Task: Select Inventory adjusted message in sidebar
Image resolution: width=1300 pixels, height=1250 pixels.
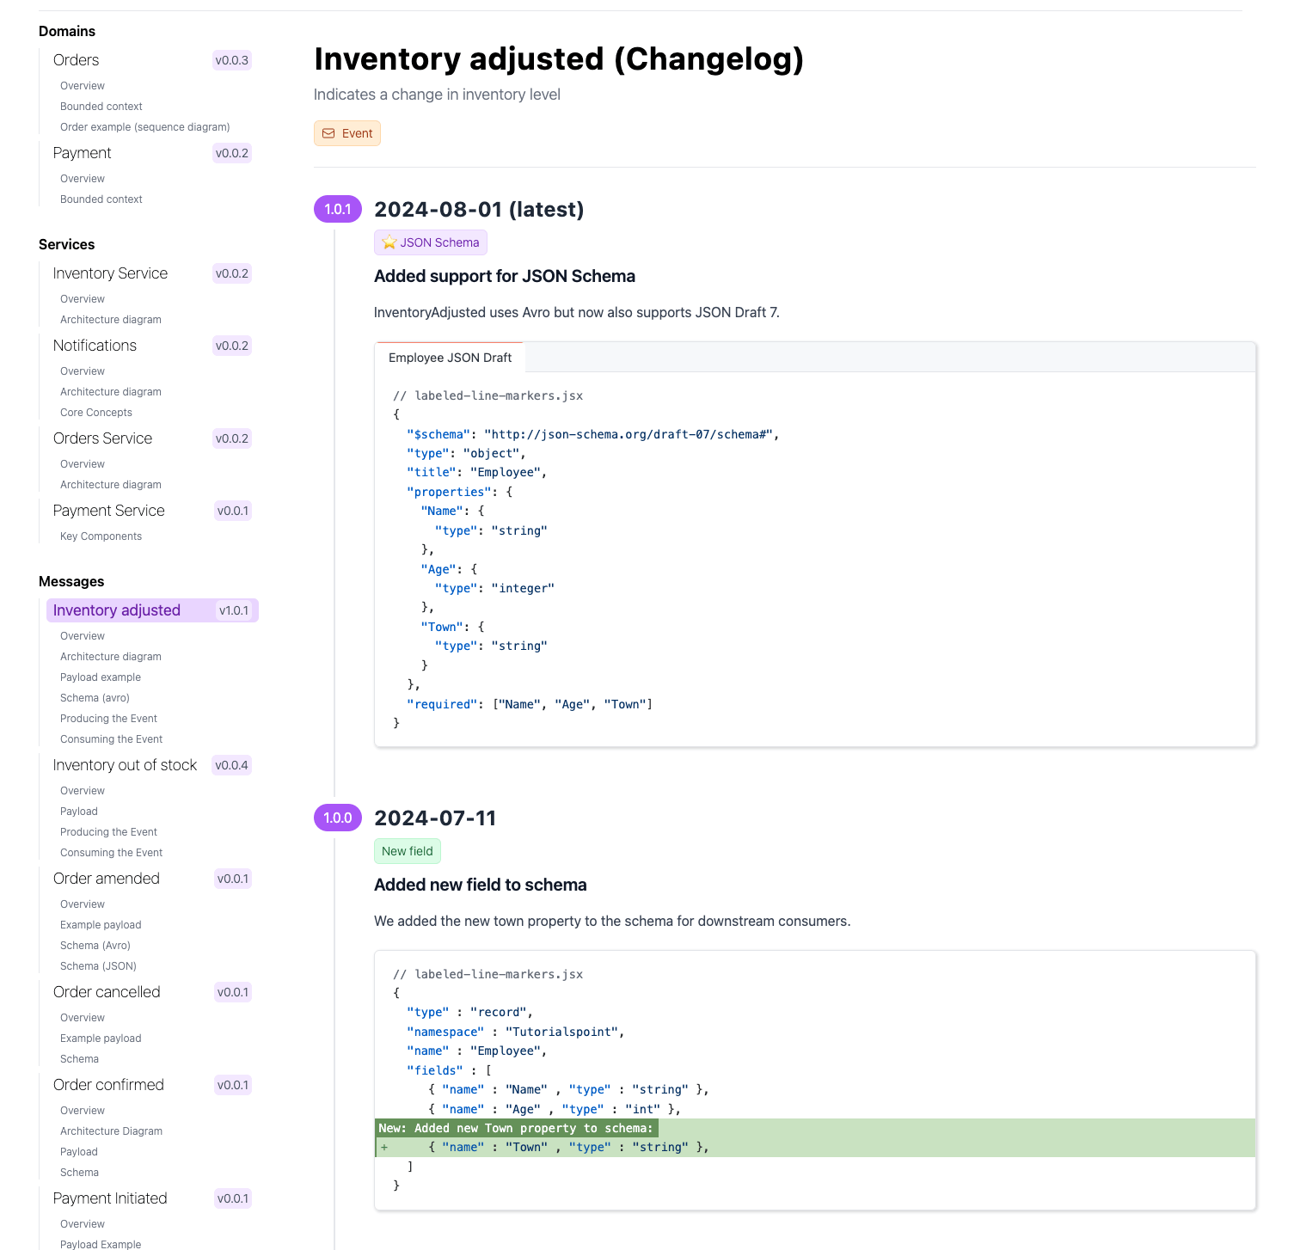Action: (117, 610)
